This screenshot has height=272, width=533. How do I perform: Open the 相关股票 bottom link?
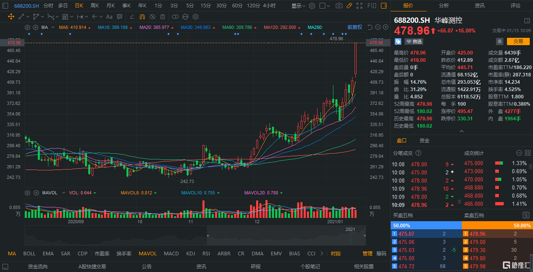click(x=363, y=267)
